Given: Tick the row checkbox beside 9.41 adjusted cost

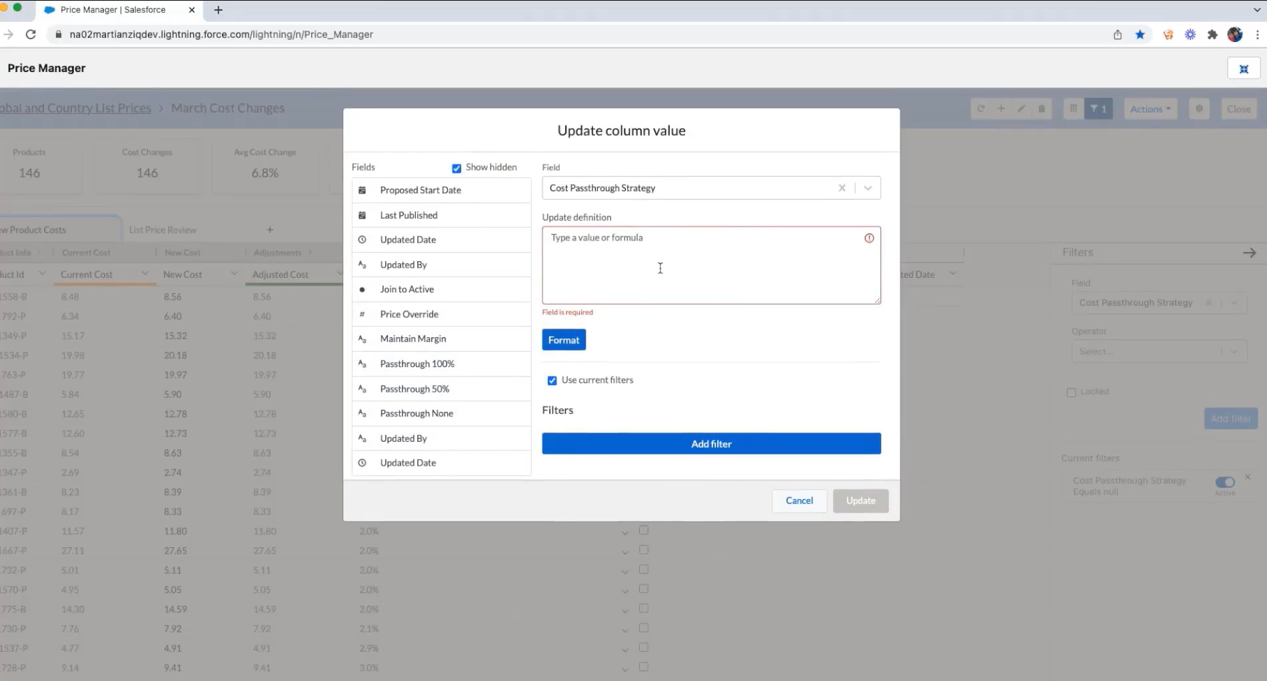Looking at the screenshot, I should tap(644, 666).
